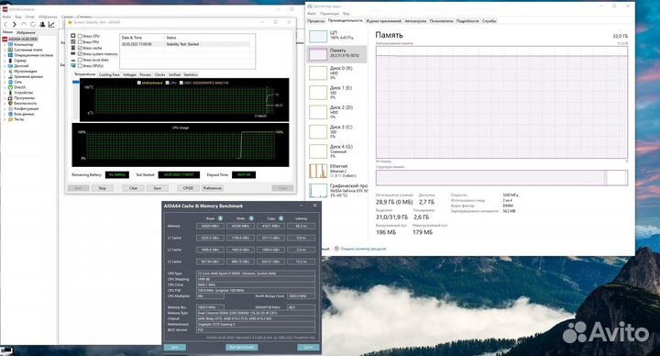Expand the Дисплей tree node arrow
The image size is (660, 356).
click(x=5, y=66)
